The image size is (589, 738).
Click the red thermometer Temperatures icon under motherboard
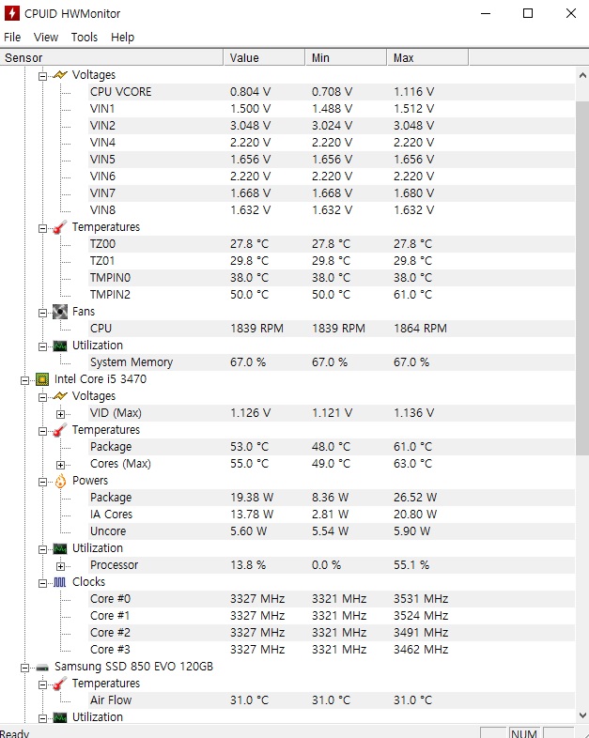pos(60,227)
